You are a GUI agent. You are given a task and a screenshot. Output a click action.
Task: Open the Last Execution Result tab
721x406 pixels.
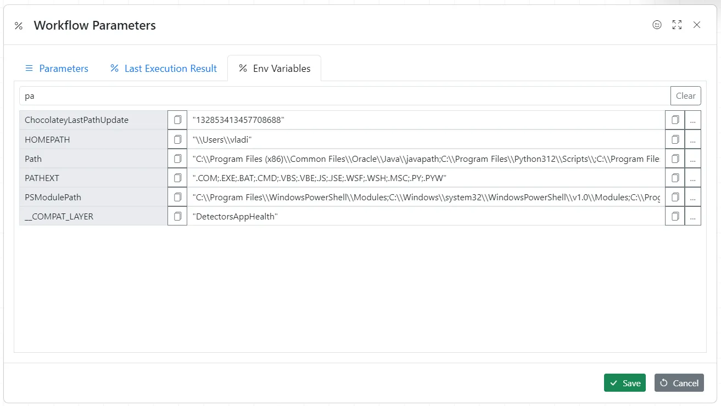click(164, 68)
